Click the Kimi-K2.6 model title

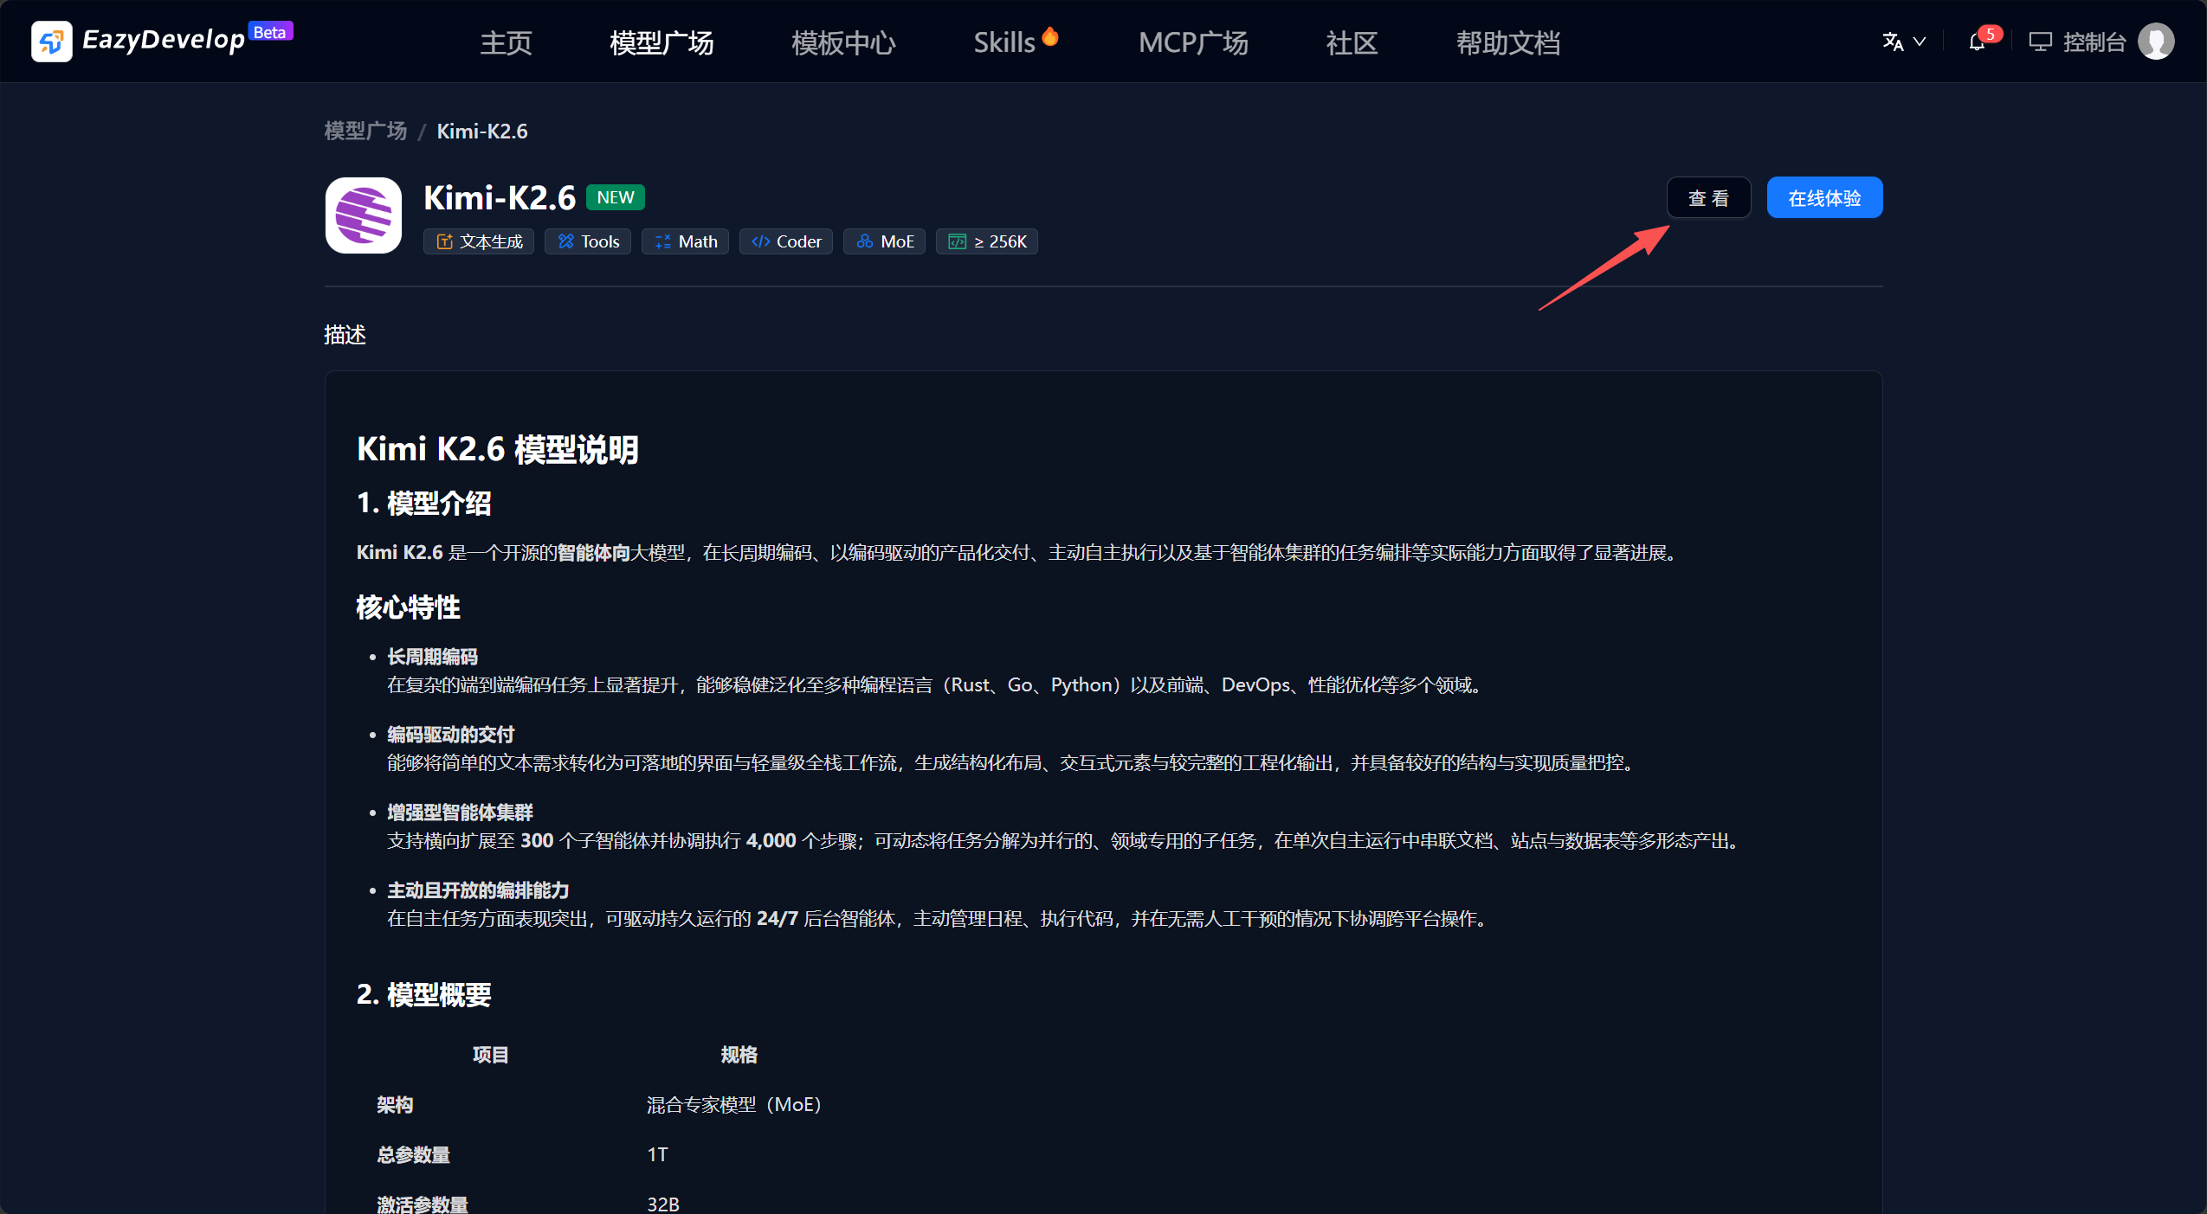coord(500,198)
